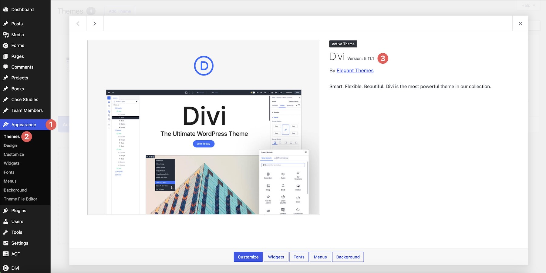Open the Forms menu label
This screenshot has width=546, height=273.
pyautogui.click(x=18, y=45)
